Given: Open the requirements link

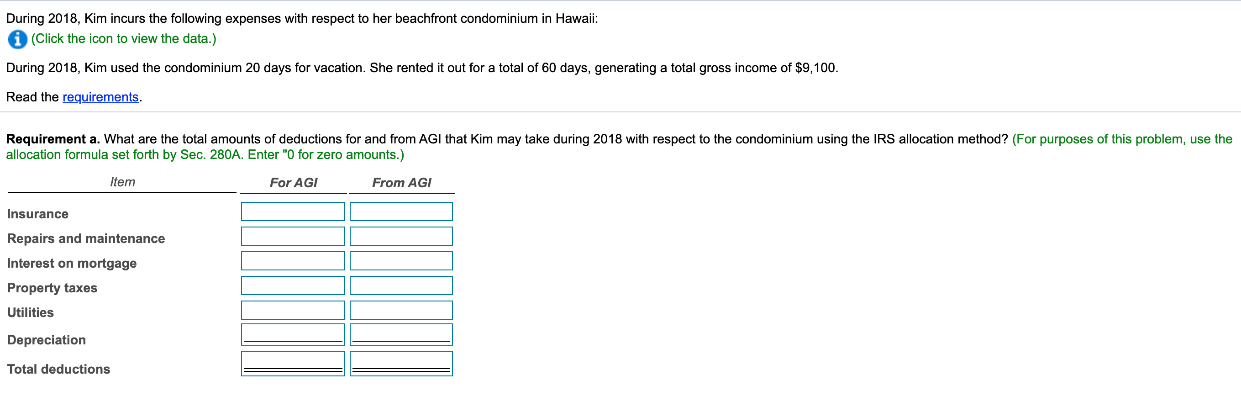Looking at the screenshot, I should 100,97.
